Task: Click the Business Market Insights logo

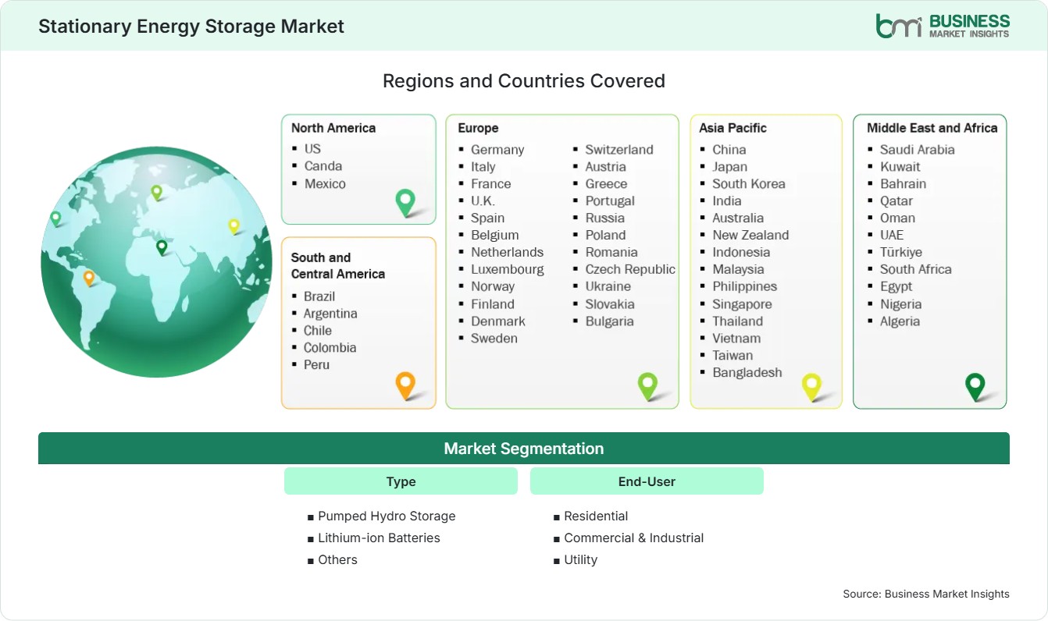Action: point(943,25)
